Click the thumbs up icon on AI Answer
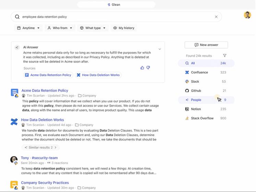The image size is (256, 192). [x=142, y=68]
